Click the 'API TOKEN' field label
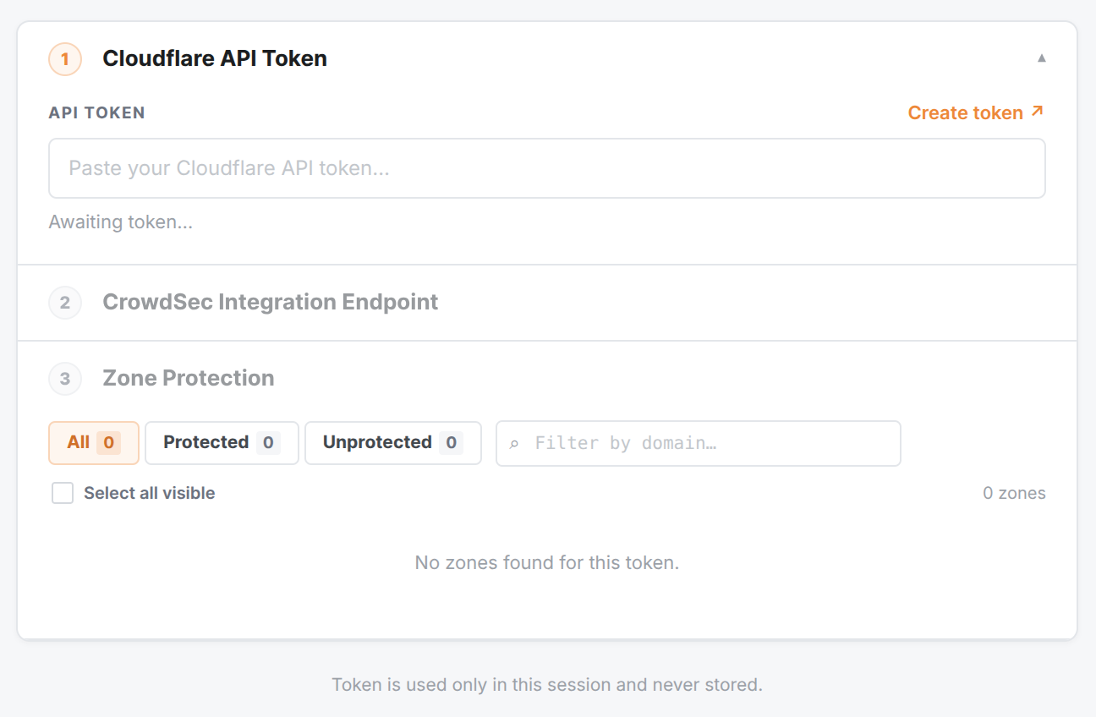The image size is (1096, 717). click(97, 112)
